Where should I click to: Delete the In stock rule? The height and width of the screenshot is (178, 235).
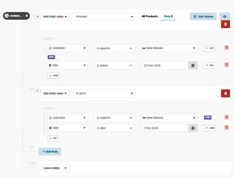tap(225, 93)
